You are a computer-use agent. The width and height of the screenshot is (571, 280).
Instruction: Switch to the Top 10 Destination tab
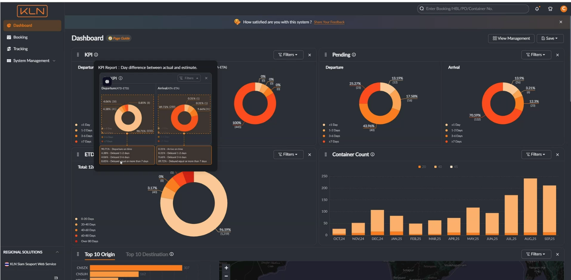pos(147,254)
